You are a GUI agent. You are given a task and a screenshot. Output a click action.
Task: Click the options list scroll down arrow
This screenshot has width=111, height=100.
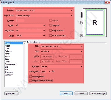(x=24, y=85)
